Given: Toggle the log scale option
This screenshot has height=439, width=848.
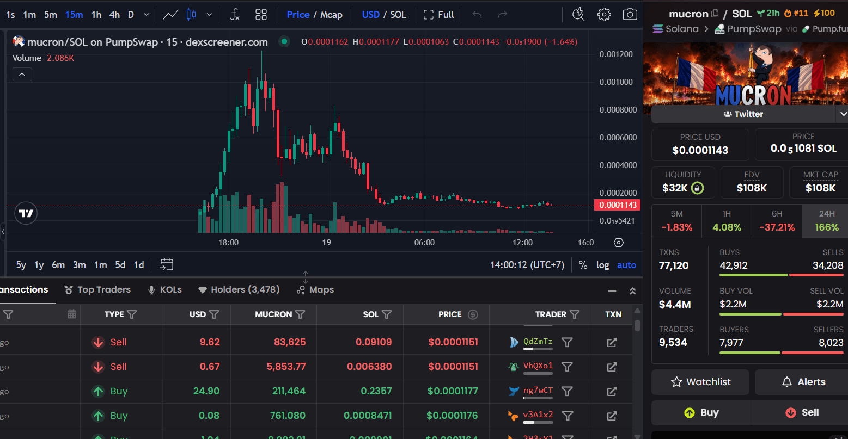Looking at the screenshot, I should tap(602, 265).
